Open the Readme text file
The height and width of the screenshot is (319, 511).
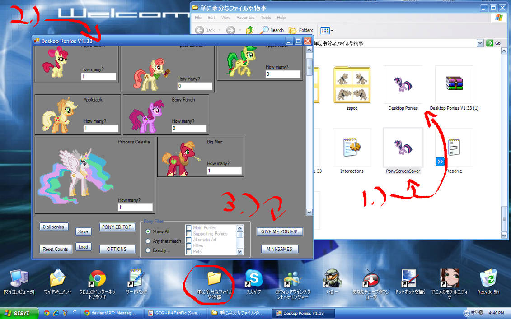[454, 148]
